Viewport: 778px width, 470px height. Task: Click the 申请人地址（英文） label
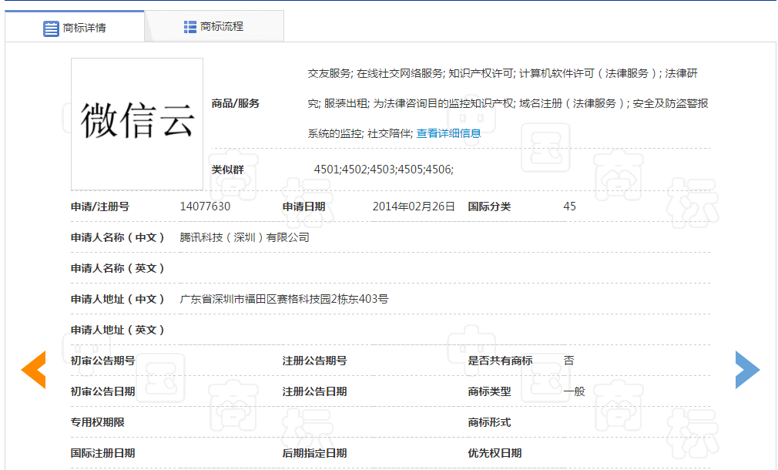tap(118, 330)
